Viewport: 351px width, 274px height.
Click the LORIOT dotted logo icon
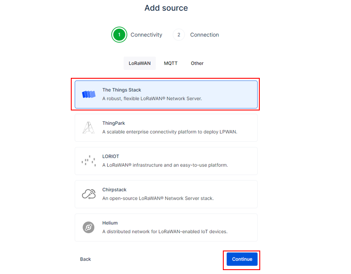(89, 161)
